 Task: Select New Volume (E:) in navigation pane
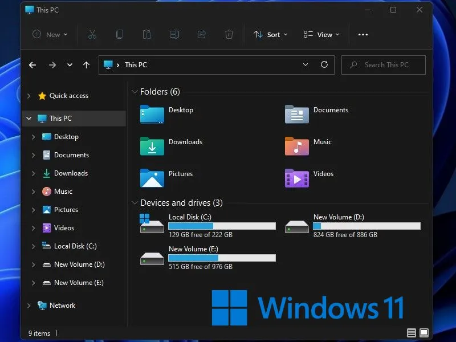[79, 283]
